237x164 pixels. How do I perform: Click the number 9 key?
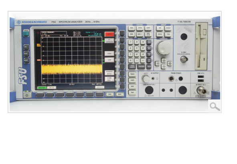click(x=143, y=42)
